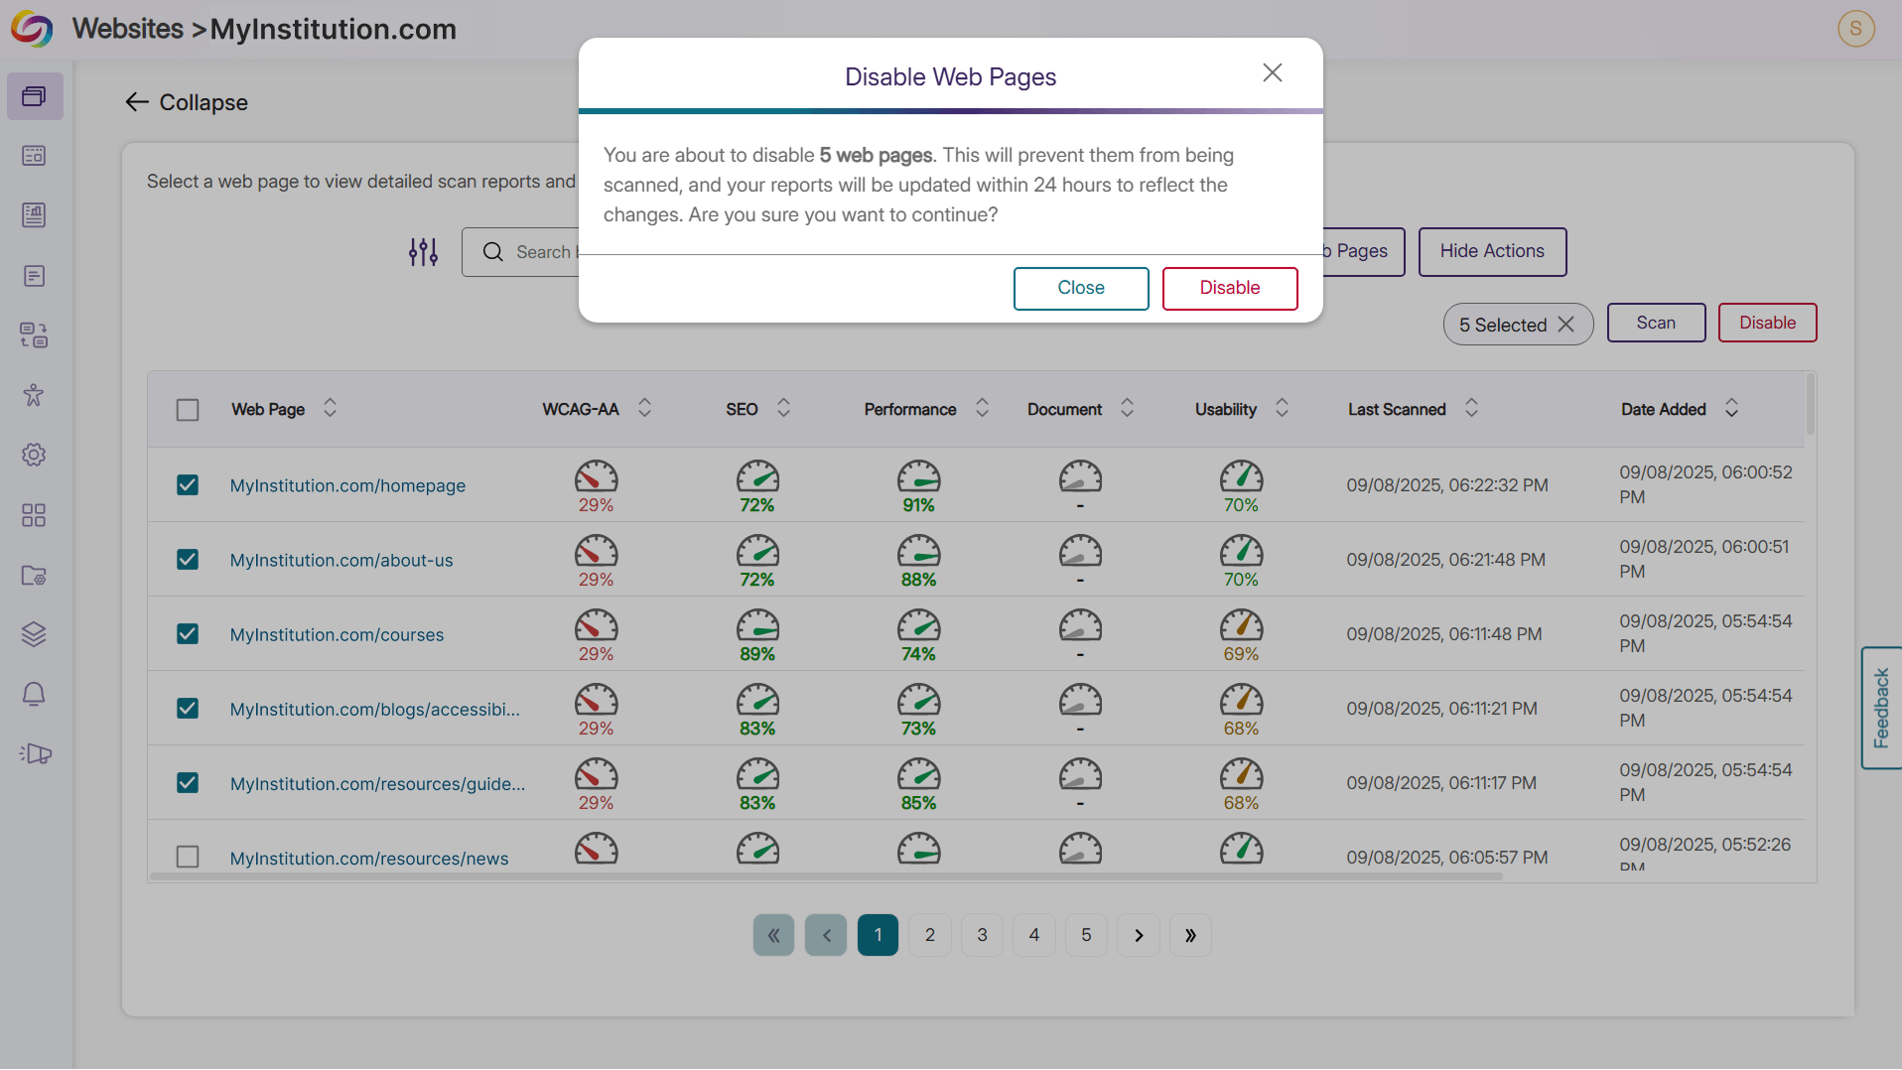
Task: Check the MyInstitution.com/resources/news checkbox
Action: (x=188, y=857)
